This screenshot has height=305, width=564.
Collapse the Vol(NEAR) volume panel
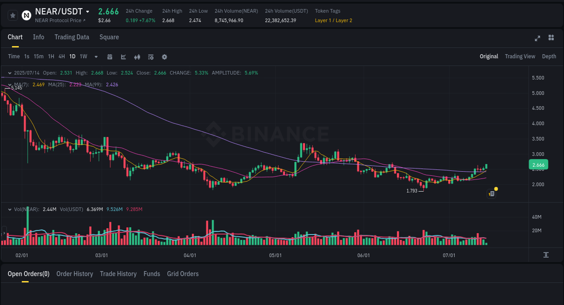point(9,209)
